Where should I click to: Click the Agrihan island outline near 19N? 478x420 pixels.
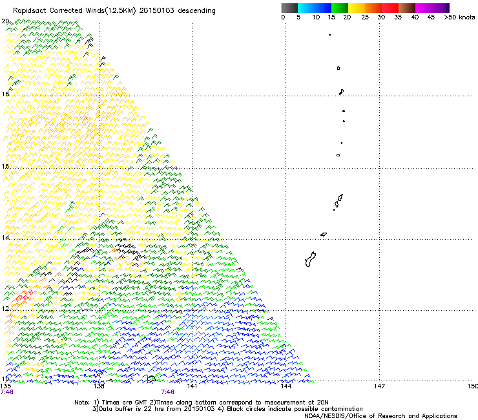(x=338, y=68)
